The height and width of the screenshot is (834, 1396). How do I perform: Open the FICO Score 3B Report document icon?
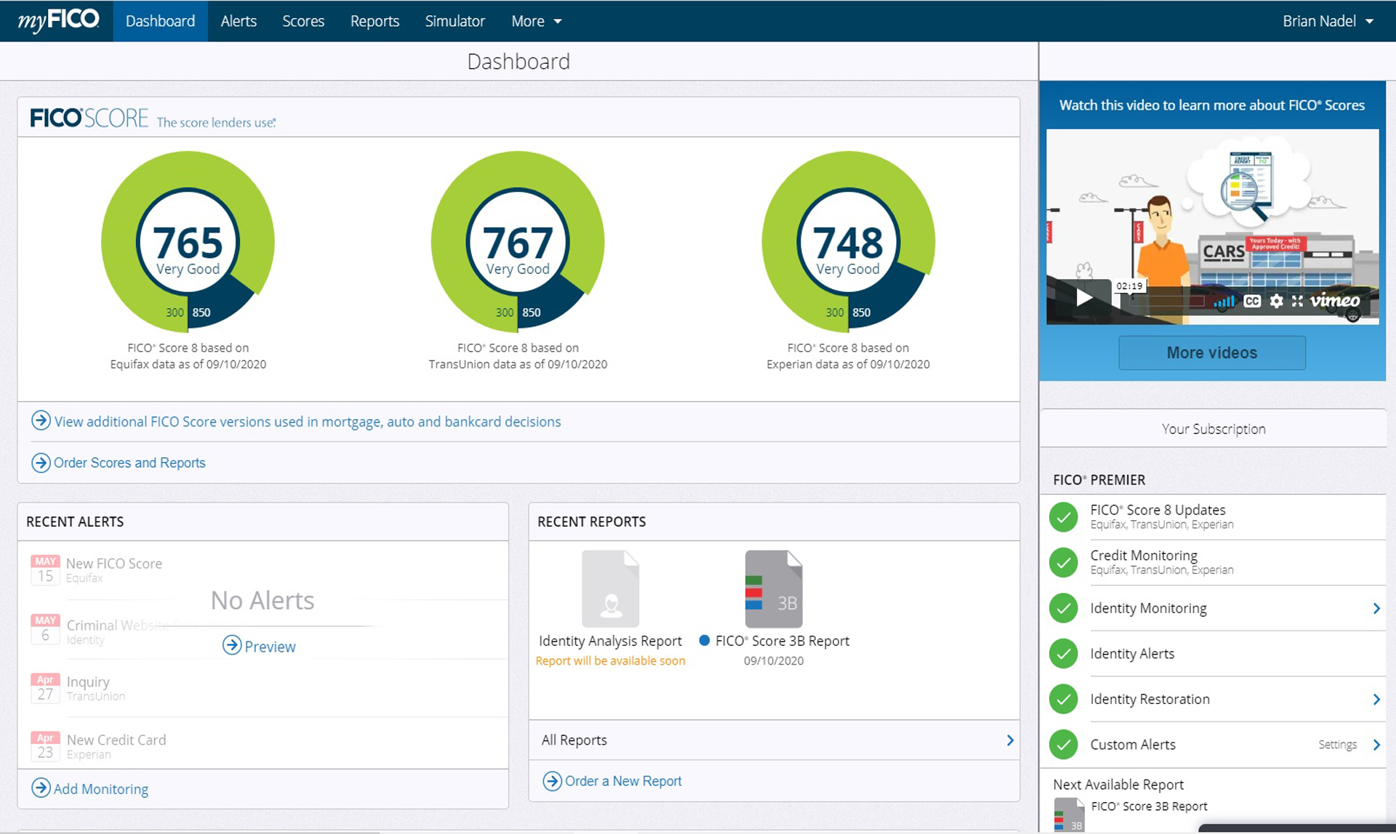(774, 588)
